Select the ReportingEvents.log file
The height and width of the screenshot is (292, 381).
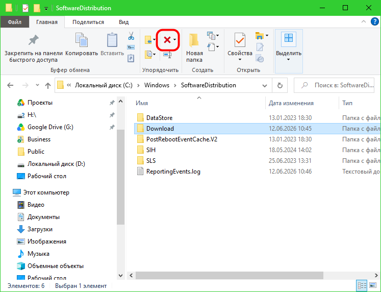tap(173, 172)
